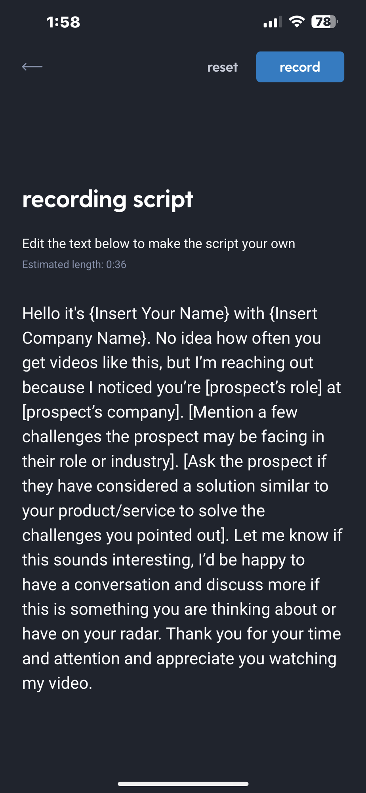Place cursor in {Insert Your Name} placeholder
Screen dimensions: 366x793
click(159, 314)
